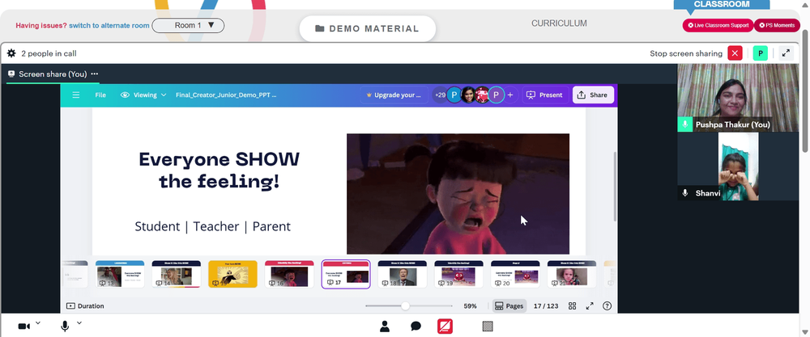Enter Canva fullscreen mode icon
This screenshot has height=337, width=810.
[590, 306]
